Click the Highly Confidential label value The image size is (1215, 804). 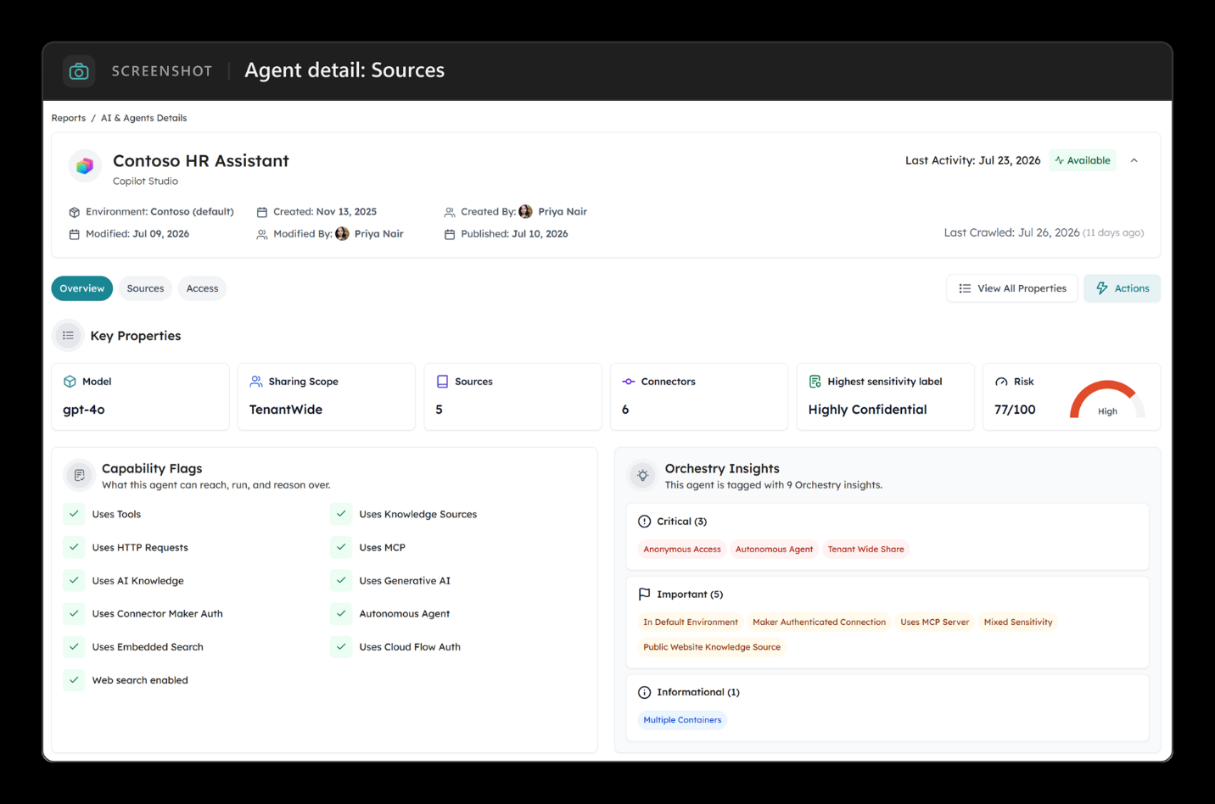(867, 410)
